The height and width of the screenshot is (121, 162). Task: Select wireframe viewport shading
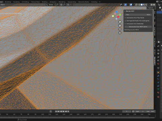[x=139, y=5]
